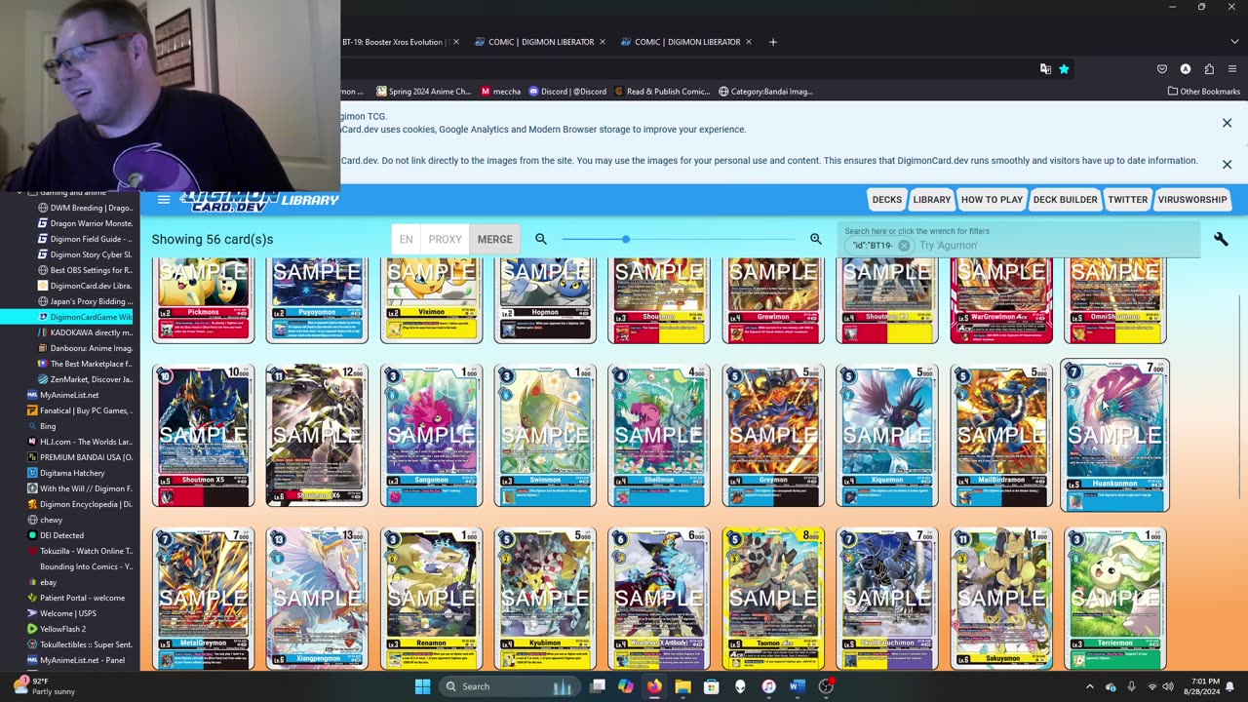Screen dimensions: 1248x702
Task: Open Word from the taskbar
Action: pyautogui.click(x=797, y=686)
